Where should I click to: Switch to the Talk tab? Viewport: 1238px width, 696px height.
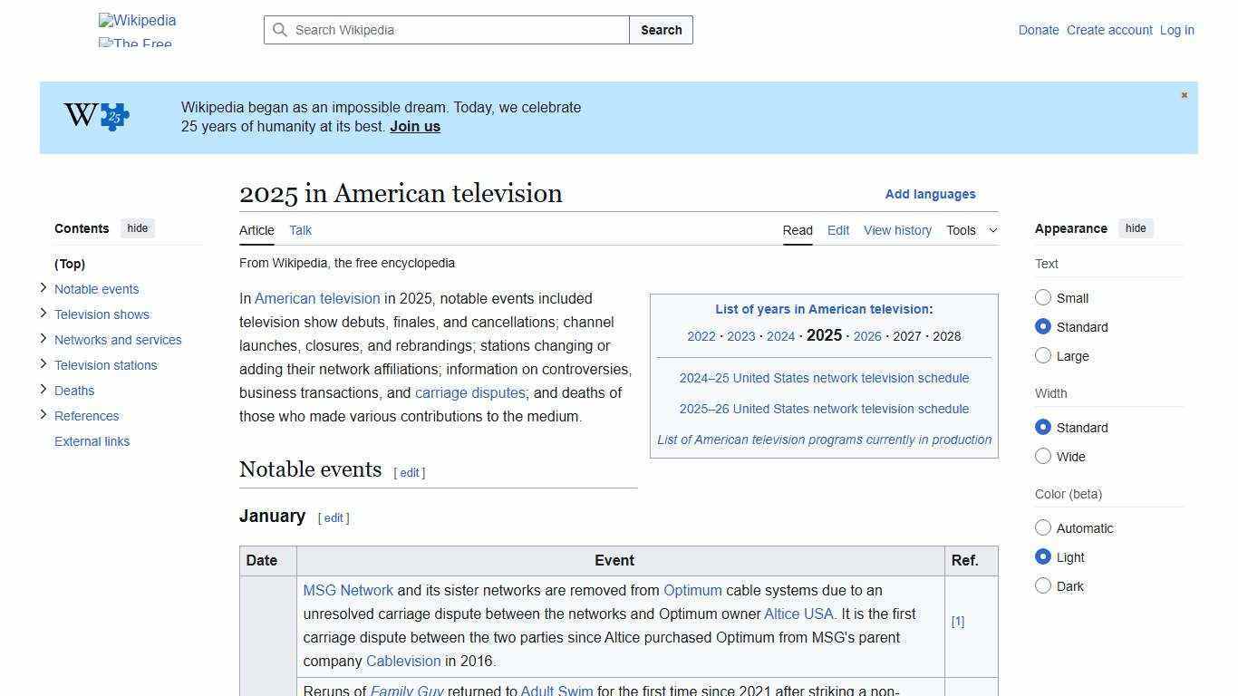(x=300, y=230)
